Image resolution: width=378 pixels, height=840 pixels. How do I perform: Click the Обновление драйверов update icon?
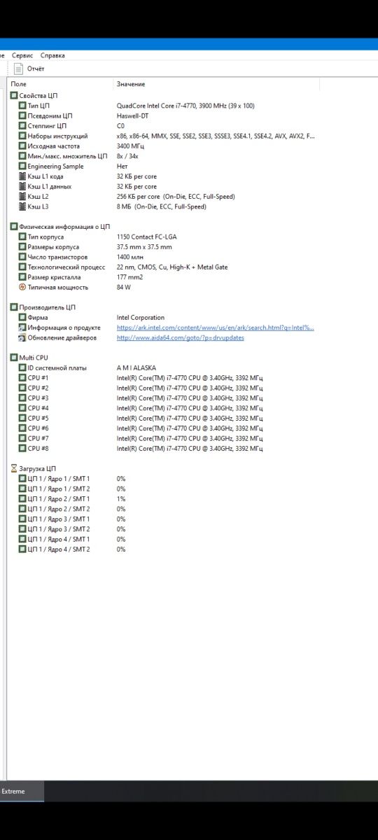coord(22,337)
